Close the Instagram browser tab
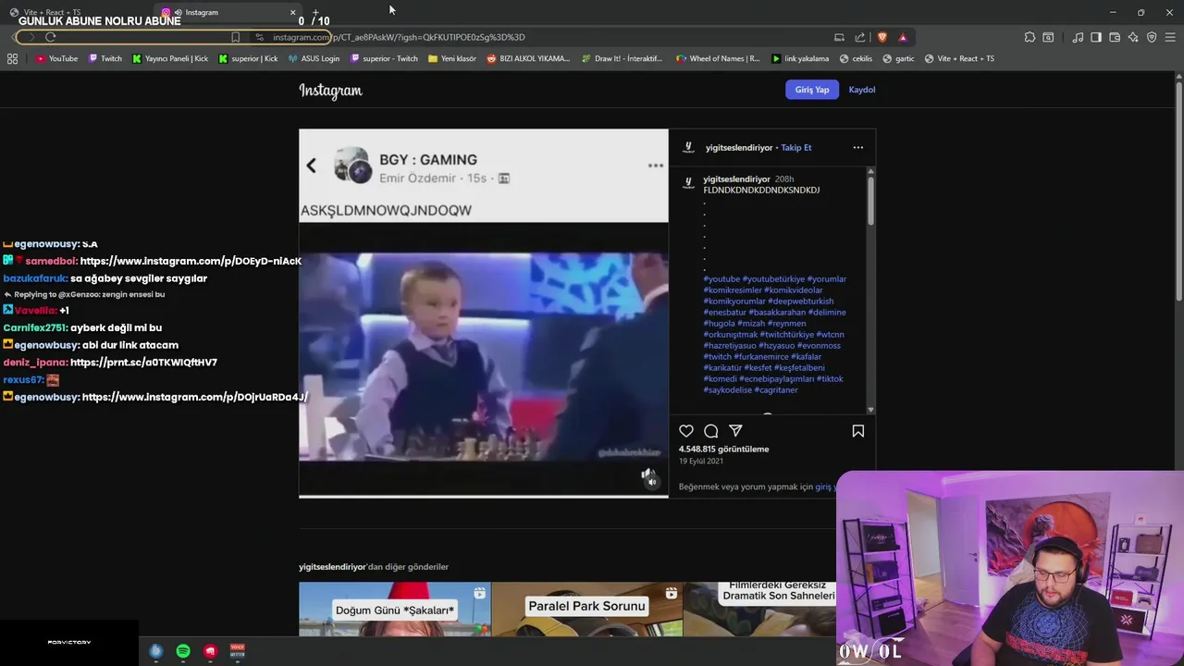Viewport: 1184px width, 666px height. point(293,12)
